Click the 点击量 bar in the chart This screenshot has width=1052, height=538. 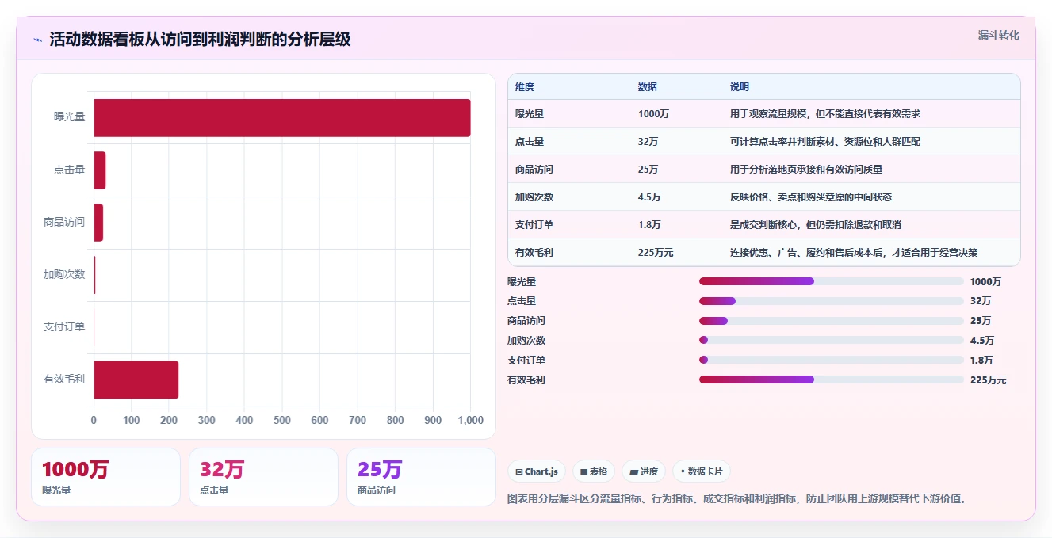click(100, 170)
